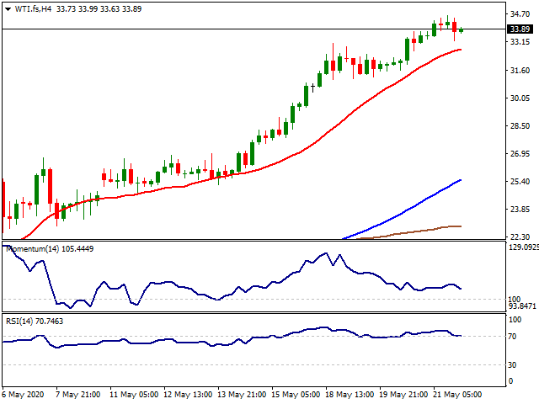
Task: Click the OHLC values 33.73 33.99 33.63 33.89
Action: (99, 9)
